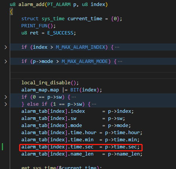Viewport: 176px width, 169px height.
Task: Expand the folded 'if (0 == p->sw)' block
Action: click(6, 97)
